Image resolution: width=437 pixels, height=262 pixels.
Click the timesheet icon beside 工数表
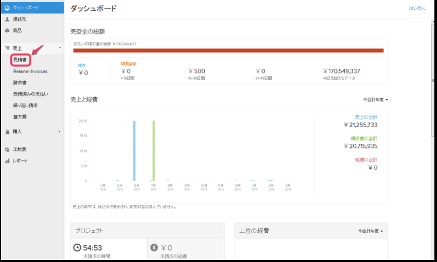coord(7,149)
